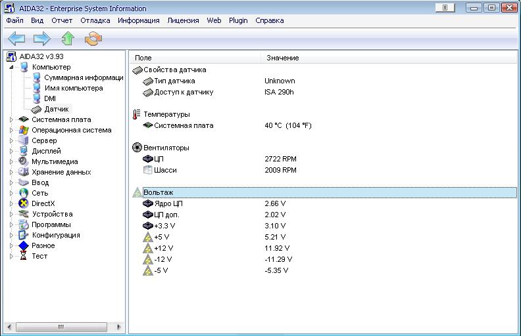Open the Файл menu
The width and height of the screenshot is (521, 336).
pos(14,20)
